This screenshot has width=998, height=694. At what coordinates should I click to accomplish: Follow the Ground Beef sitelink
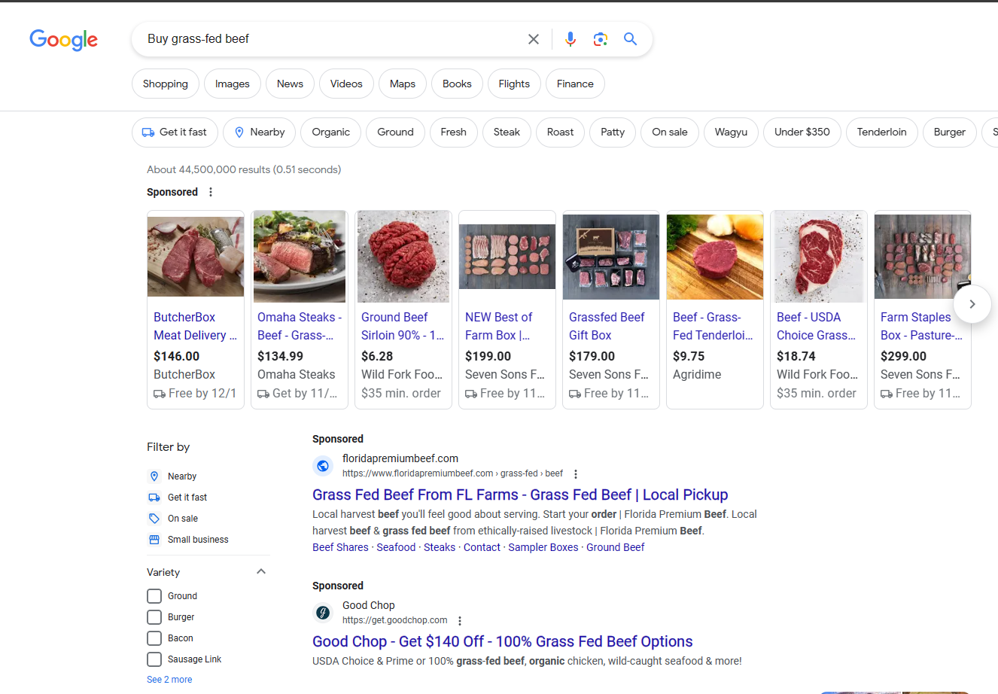[616, 548]
